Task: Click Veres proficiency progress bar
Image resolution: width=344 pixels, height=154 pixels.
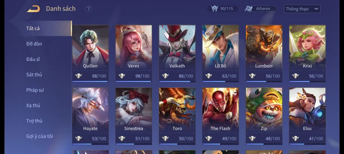Action: point(133,81)
